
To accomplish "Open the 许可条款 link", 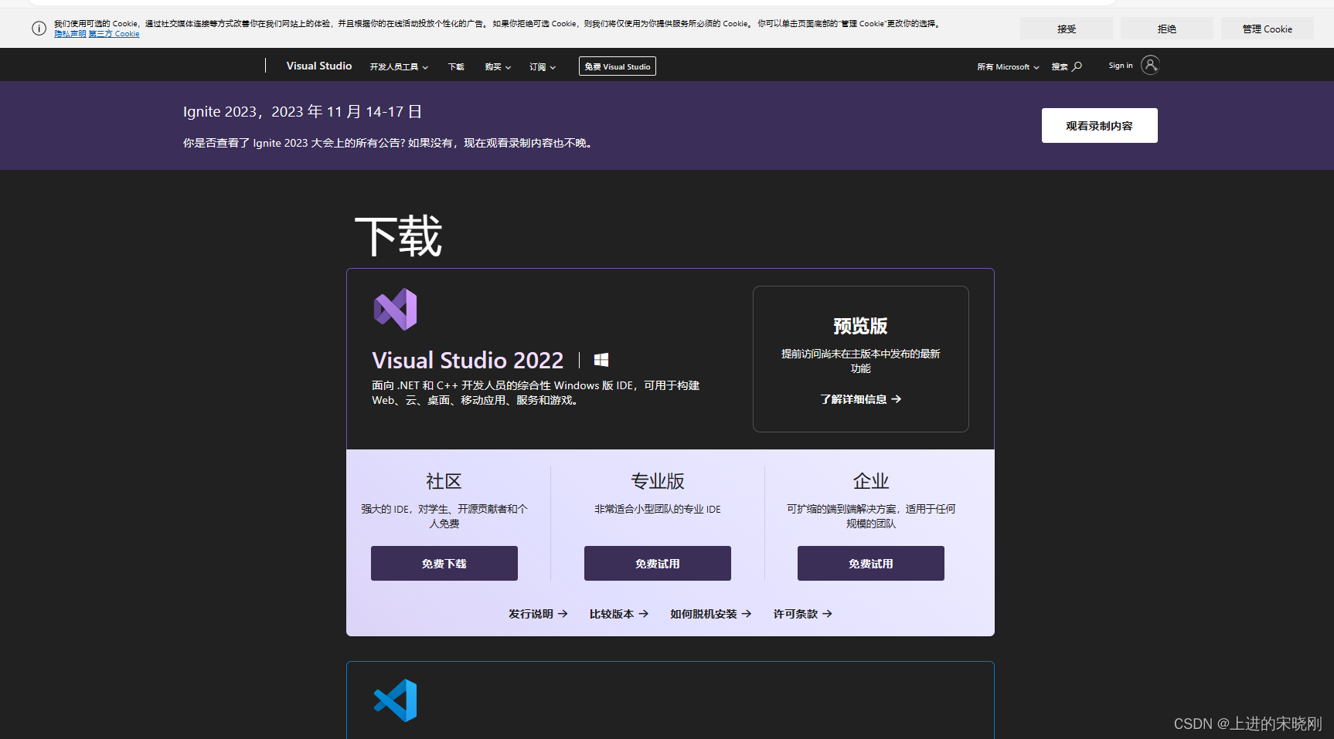I will pos(803,614).
